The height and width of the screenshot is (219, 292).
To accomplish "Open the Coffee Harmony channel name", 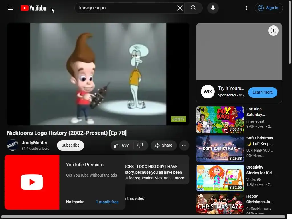I will pos(259,208).
